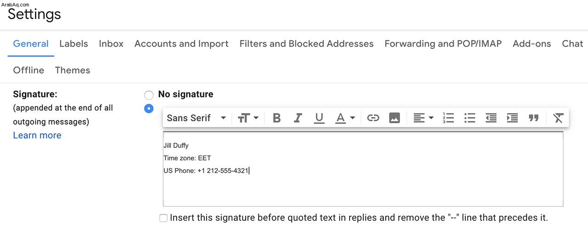This screenshot has width=588, height=230.
Task: Switch to the Accounts and Import tab
Action: pyautogui.click(x=181, y=44)
